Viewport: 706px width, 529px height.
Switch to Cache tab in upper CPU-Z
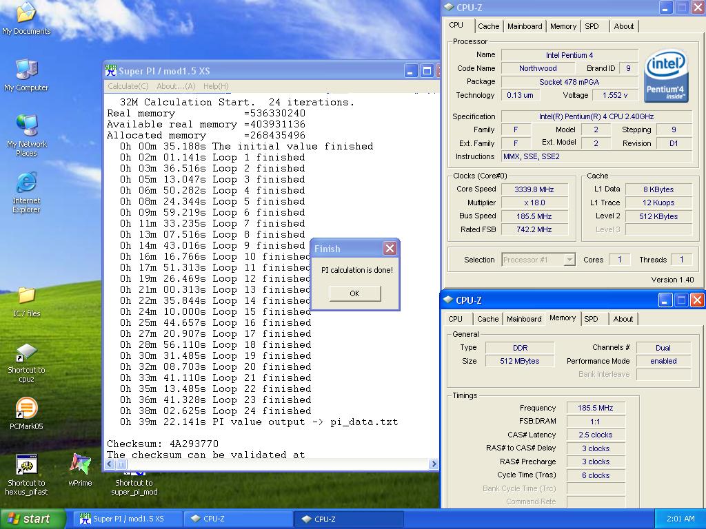(489, 26)
